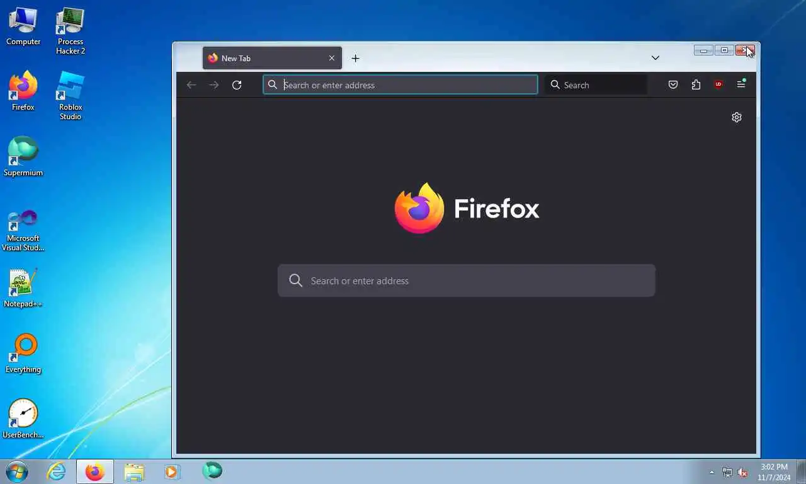
Task: Open the Supermium desktop shortcut
Action: click(23, 156)
